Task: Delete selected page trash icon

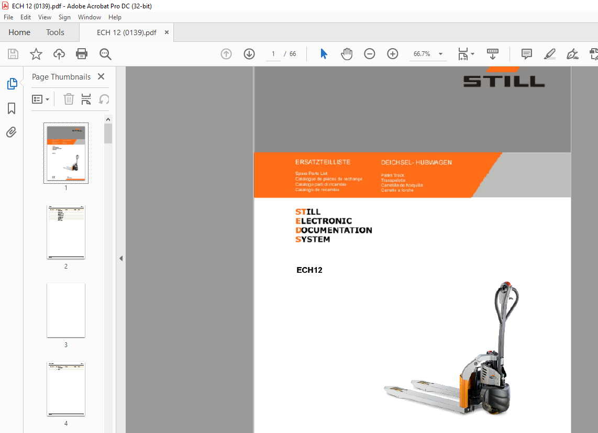Action: [x=69, y=99]
